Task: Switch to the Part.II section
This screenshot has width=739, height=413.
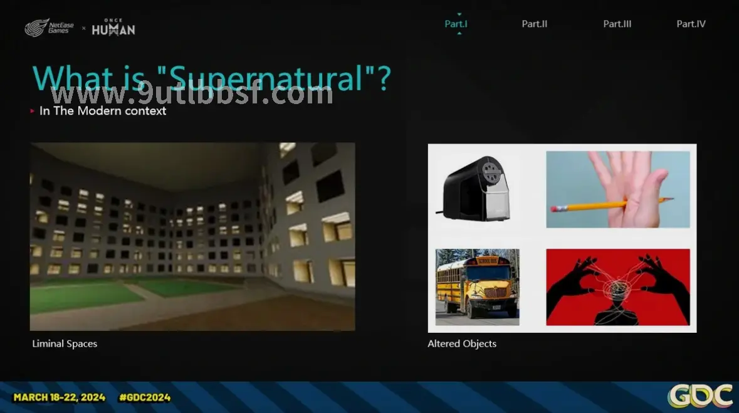Action: tap(535, 24)
